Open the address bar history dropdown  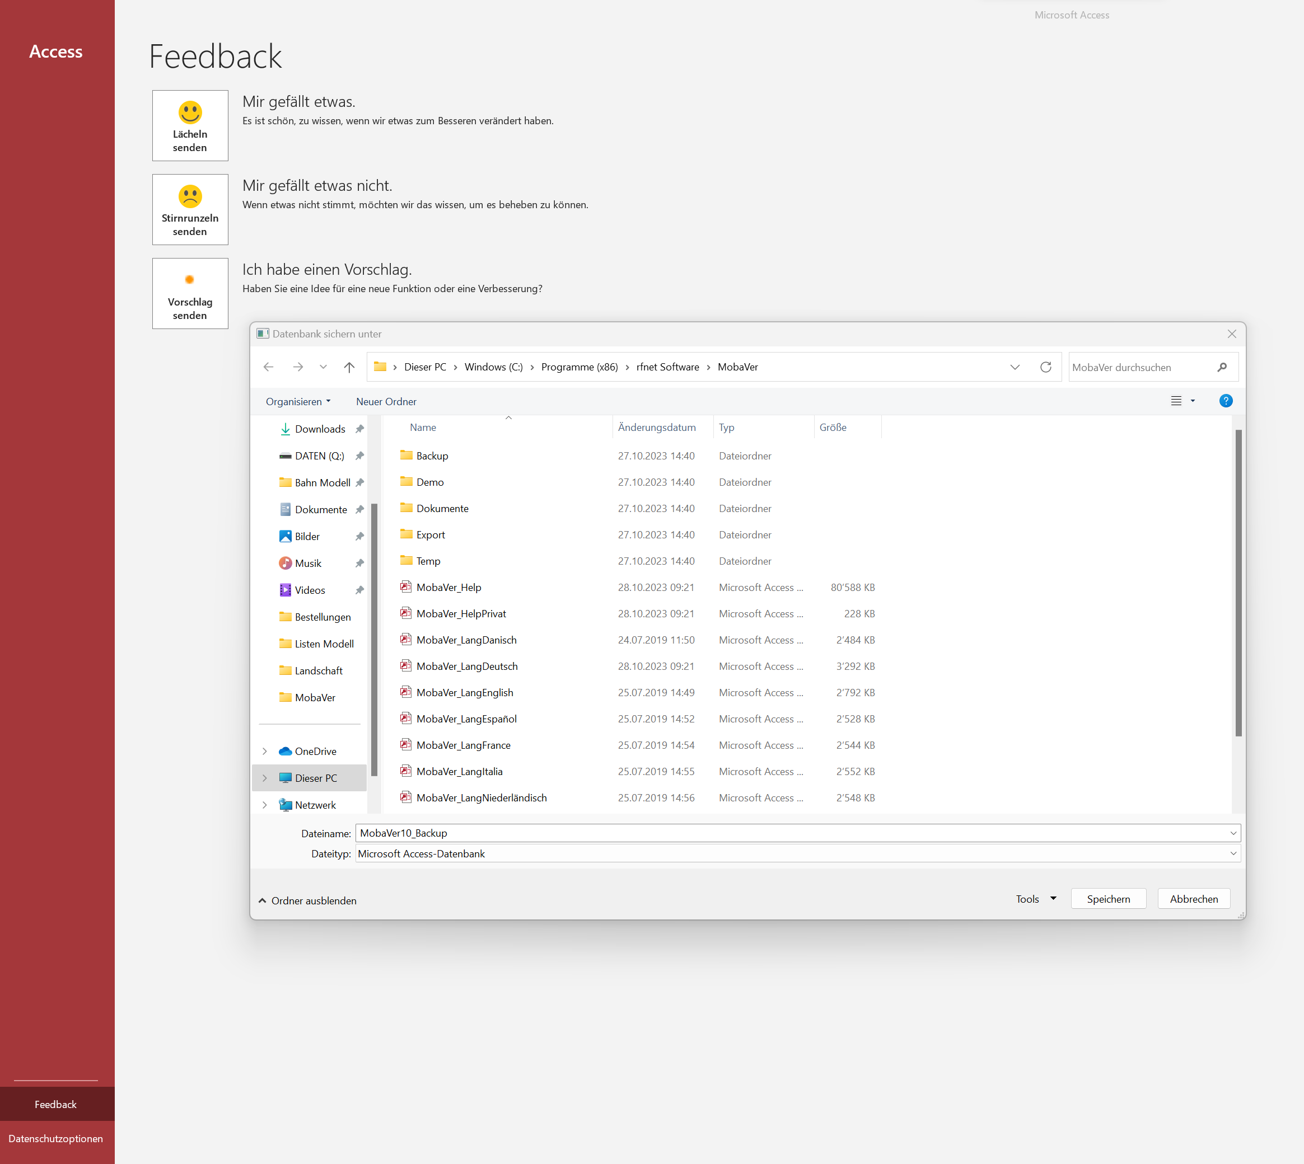(1015, 367)
